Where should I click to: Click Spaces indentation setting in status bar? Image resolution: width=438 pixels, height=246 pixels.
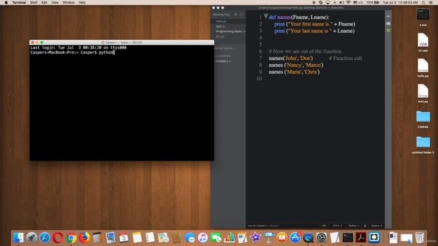point(376,225)
